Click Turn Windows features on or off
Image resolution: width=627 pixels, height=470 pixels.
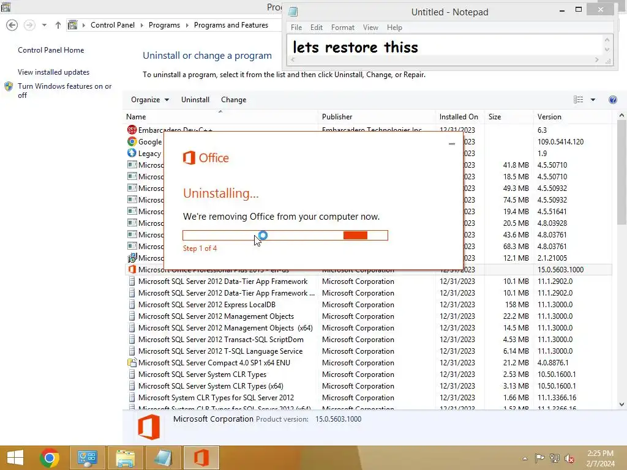(64, 91)
